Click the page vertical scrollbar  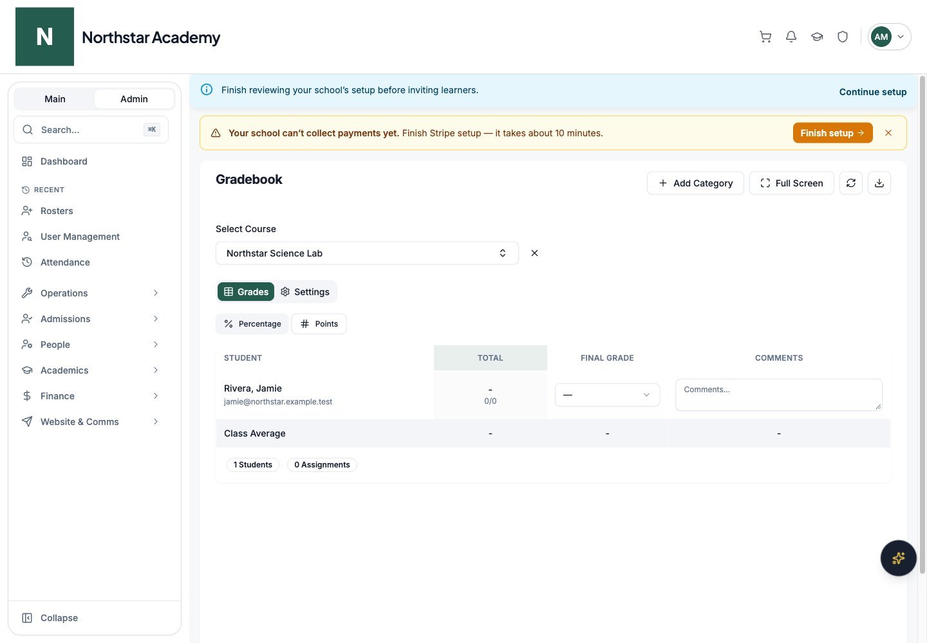pyautogui.click(x=922, y=325)
